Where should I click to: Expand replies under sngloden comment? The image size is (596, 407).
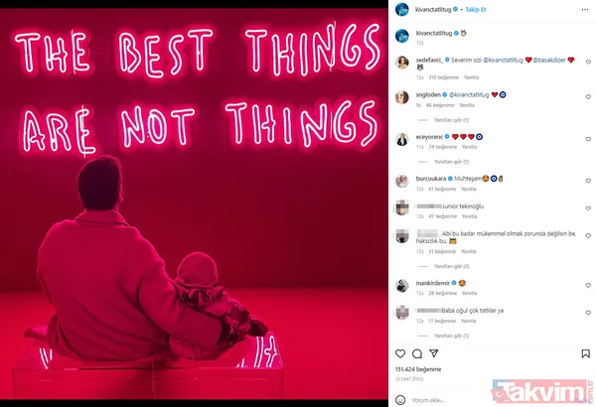click(x=451, y=120)
